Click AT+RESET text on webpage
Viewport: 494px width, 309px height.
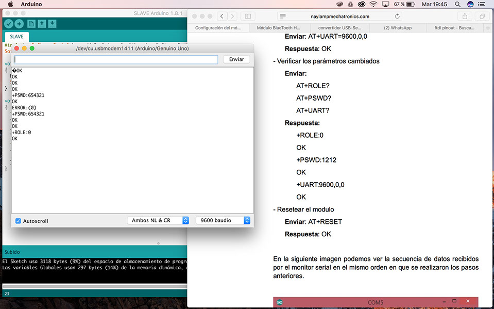coord(325,222)
